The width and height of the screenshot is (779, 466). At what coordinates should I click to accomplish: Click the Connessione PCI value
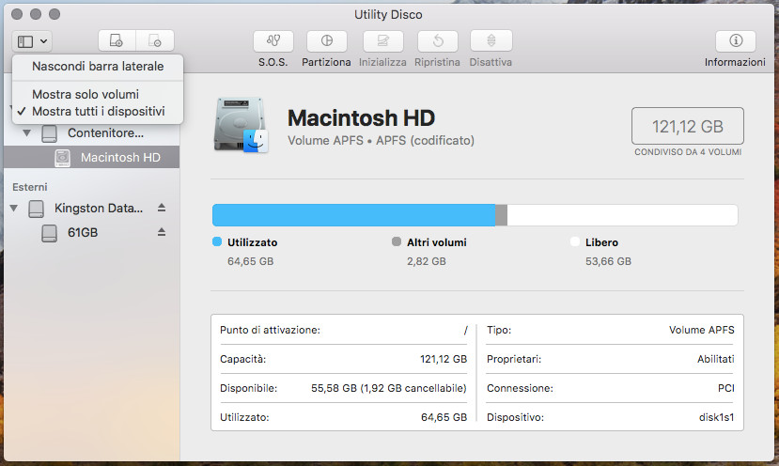(x=725, y=388)
